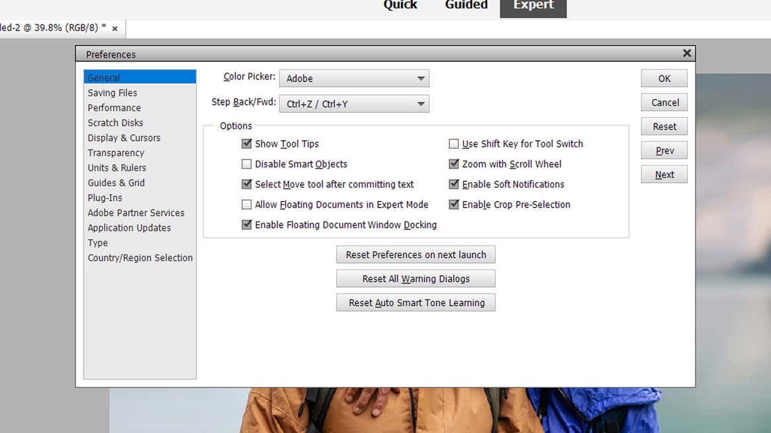The width and height of the screenshot is (771, 433).
Task: Open Adobe Partner Services preferences
Action: [x=136, y=213]
